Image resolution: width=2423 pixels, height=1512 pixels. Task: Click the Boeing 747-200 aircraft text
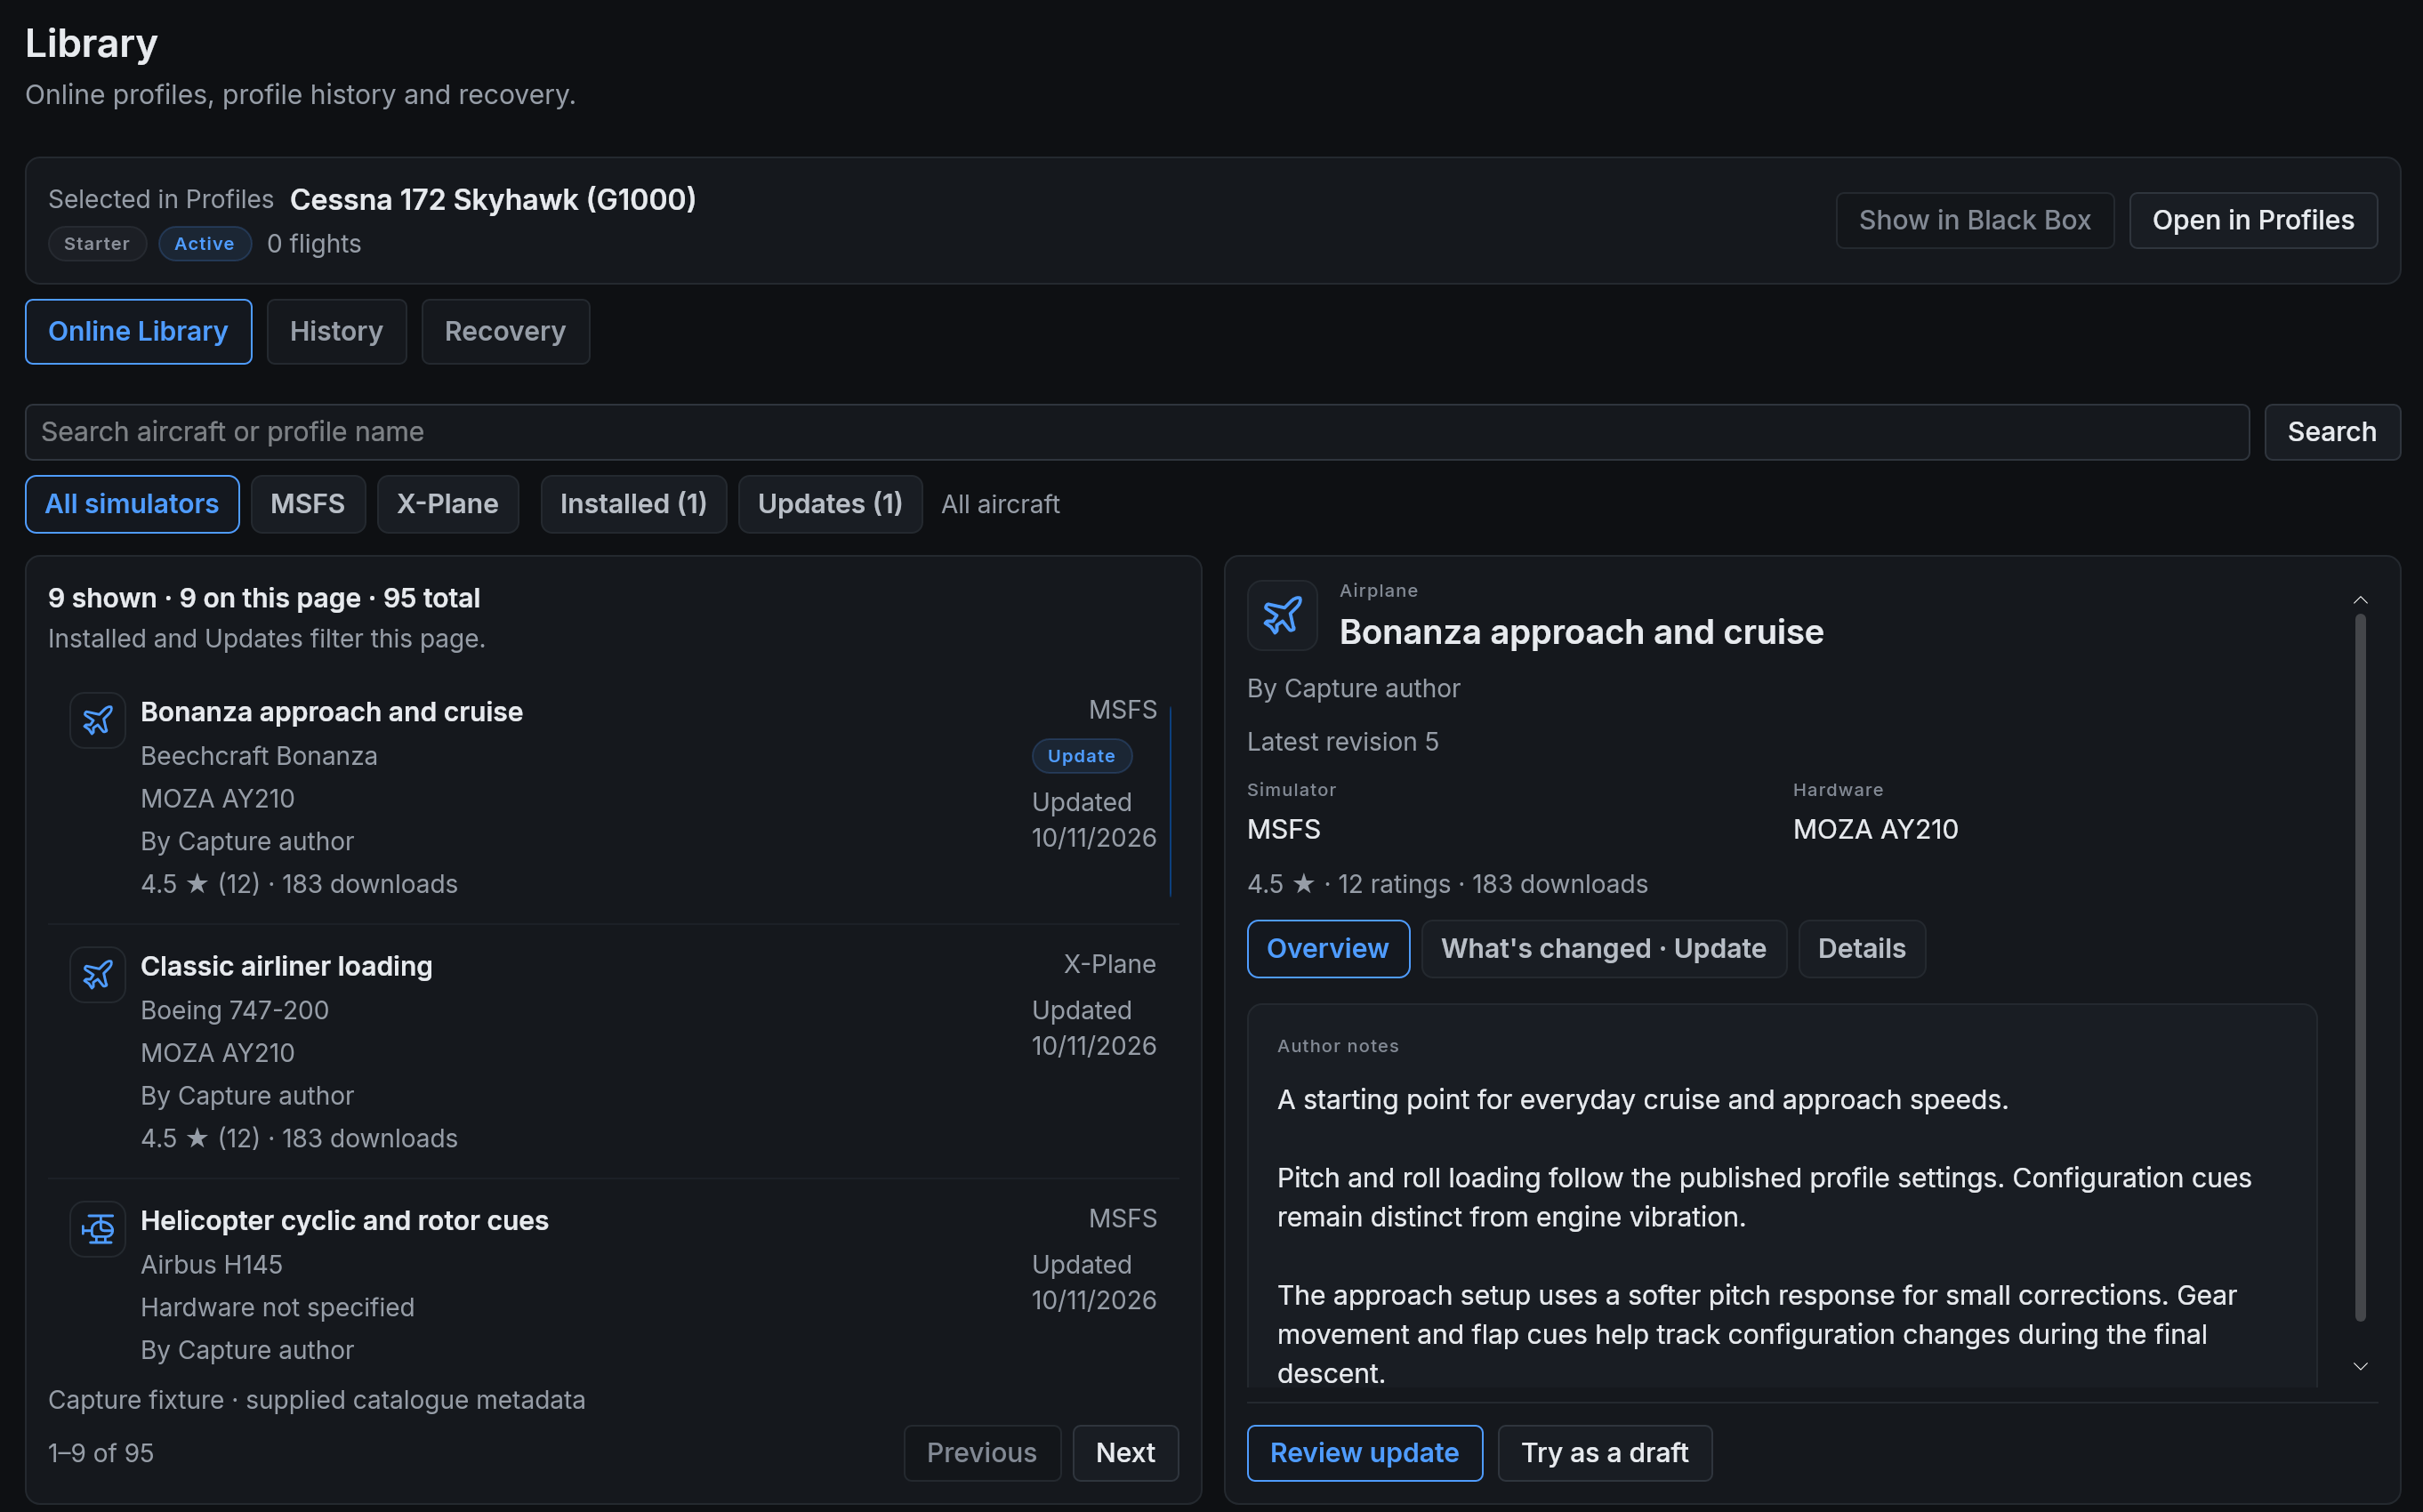click(x=234, y=1010)
